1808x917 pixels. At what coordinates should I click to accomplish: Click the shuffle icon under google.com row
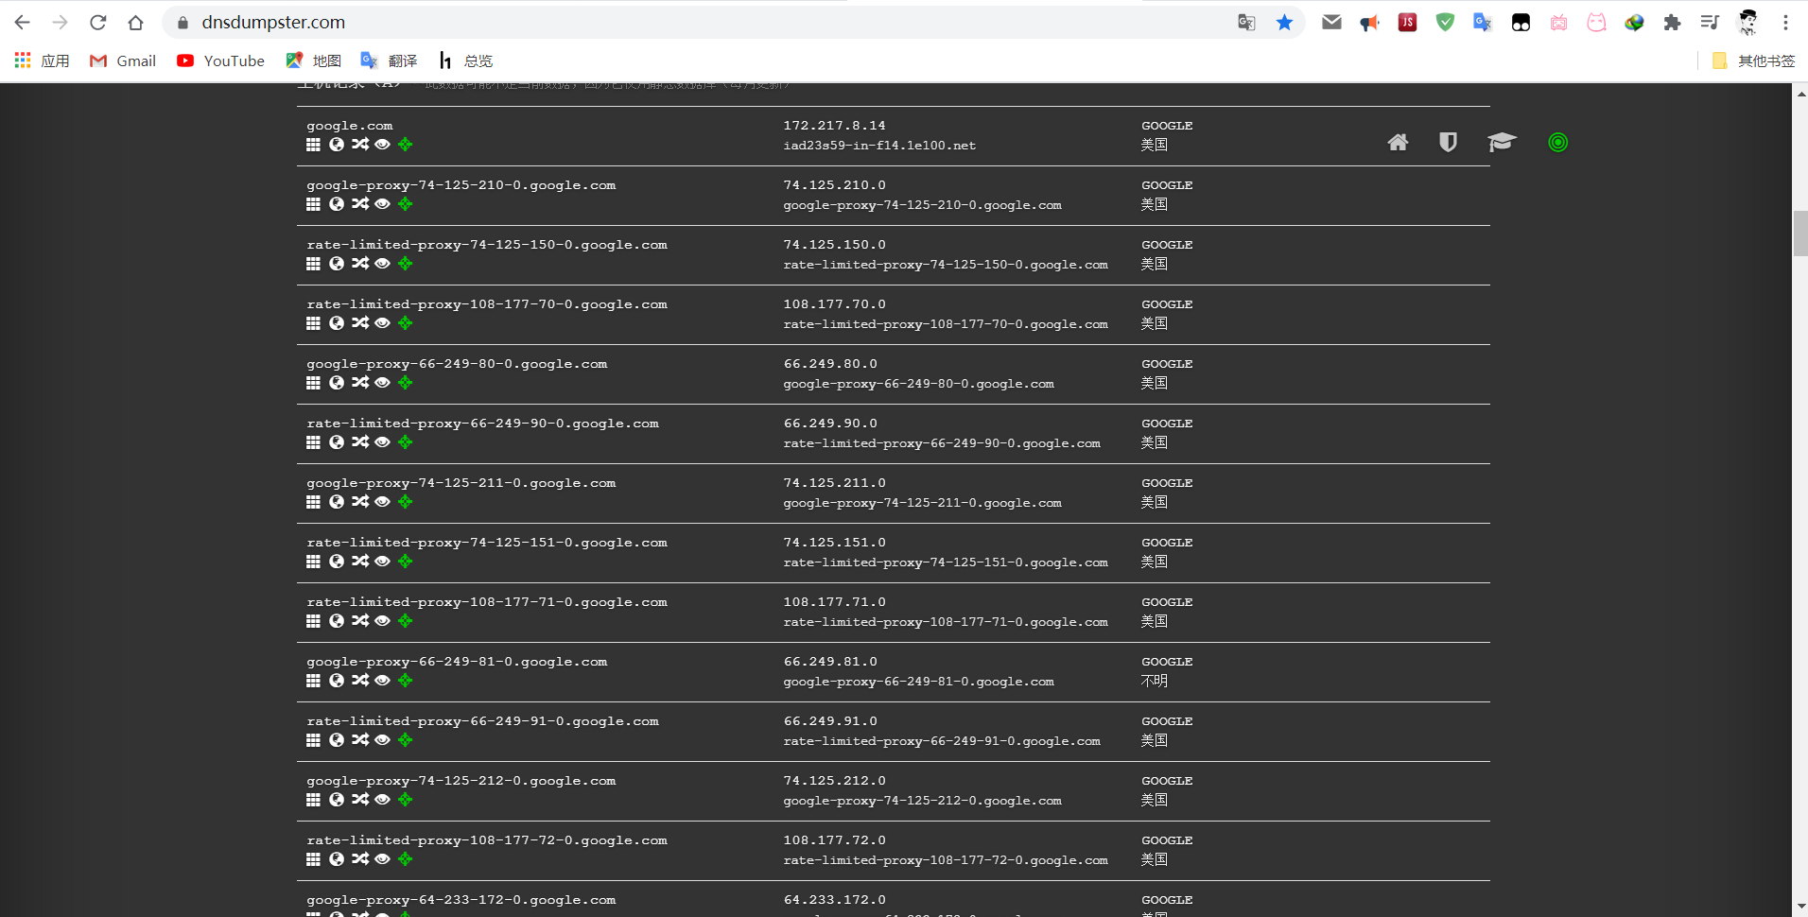click(360, 145)
